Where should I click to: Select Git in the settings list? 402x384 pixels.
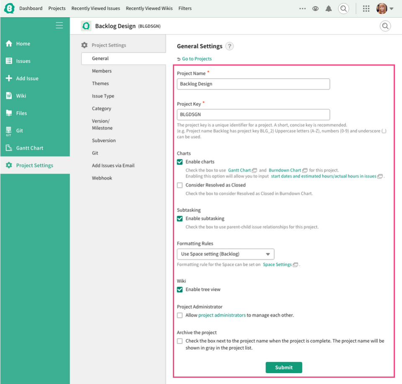pos(95,153)
